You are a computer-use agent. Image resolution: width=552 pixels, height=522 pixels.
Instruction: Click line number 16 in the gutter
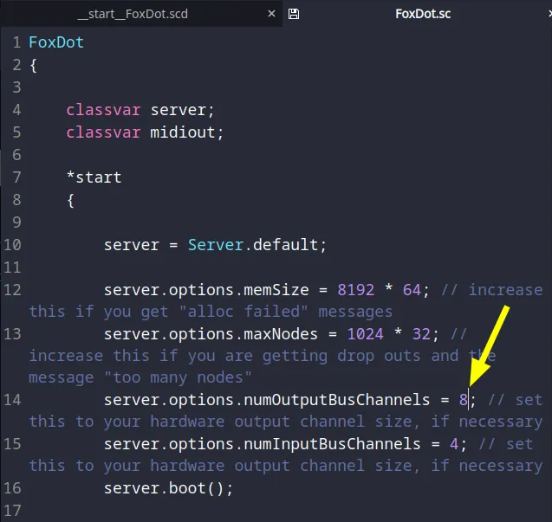click(12, 488)
